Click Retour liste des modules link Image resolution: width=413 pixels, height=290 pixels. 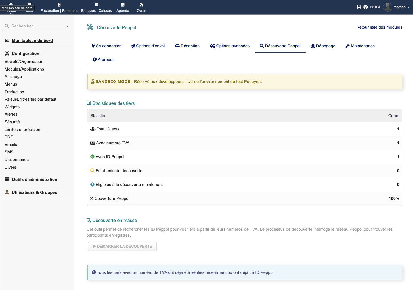coord(379,27)
